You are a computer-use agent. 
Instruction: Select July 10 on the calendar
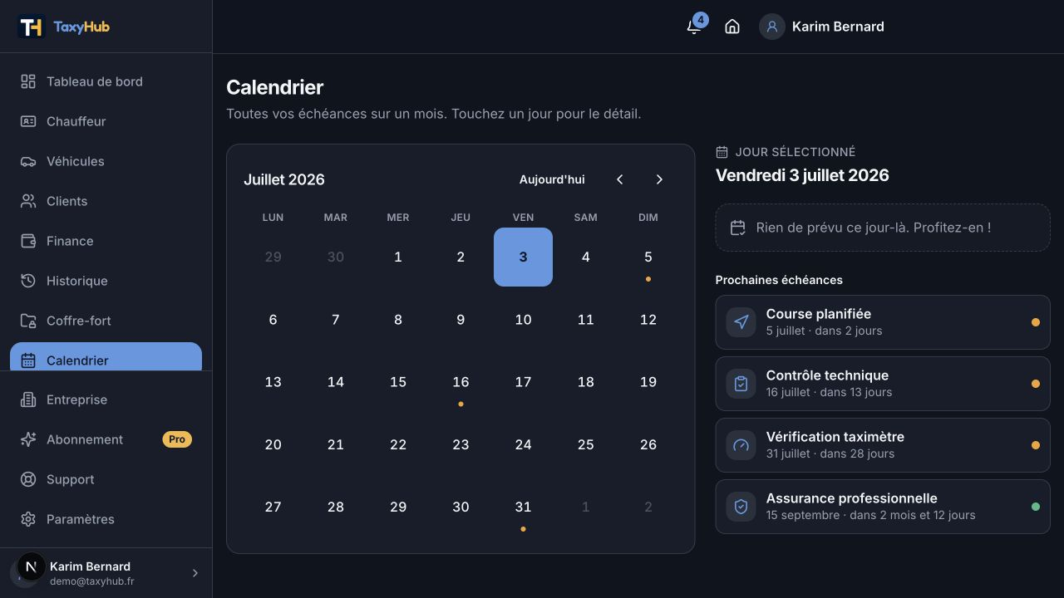(523, 320)
